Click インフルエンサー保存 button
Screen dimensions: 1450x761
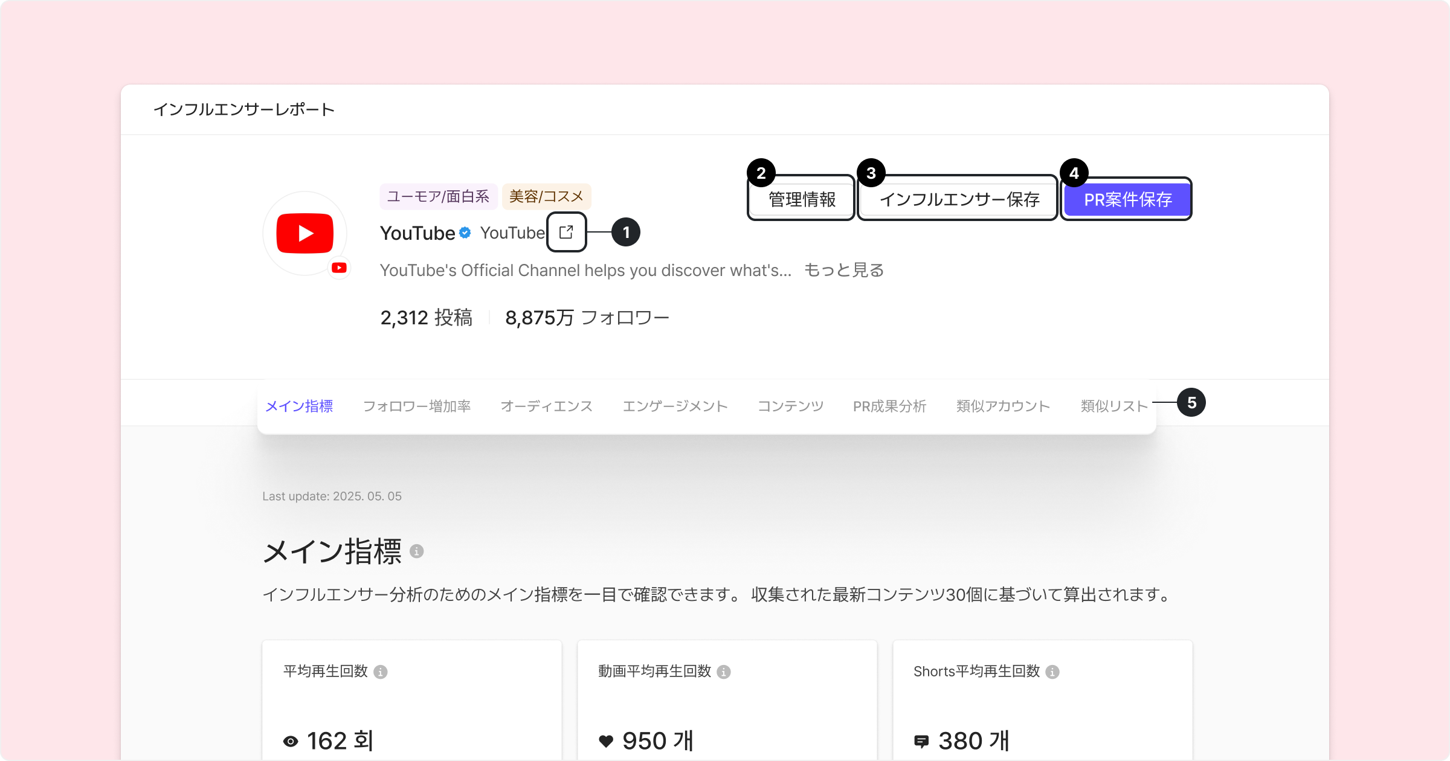(958, 199)
